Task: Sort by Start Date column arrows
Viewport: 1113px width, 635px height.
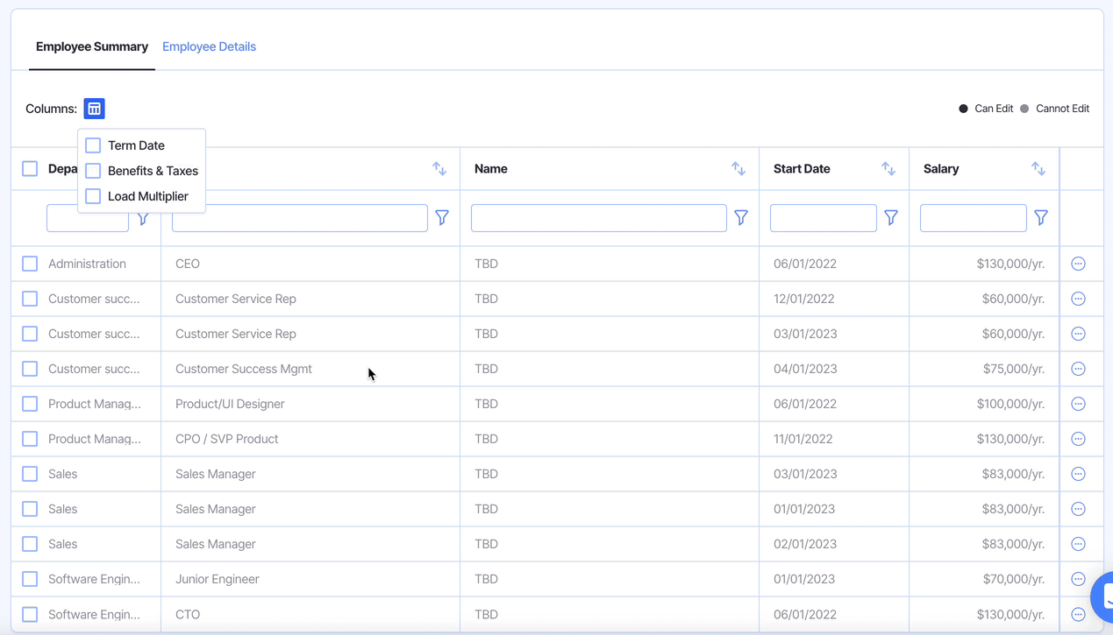Action: click(888, 169)
